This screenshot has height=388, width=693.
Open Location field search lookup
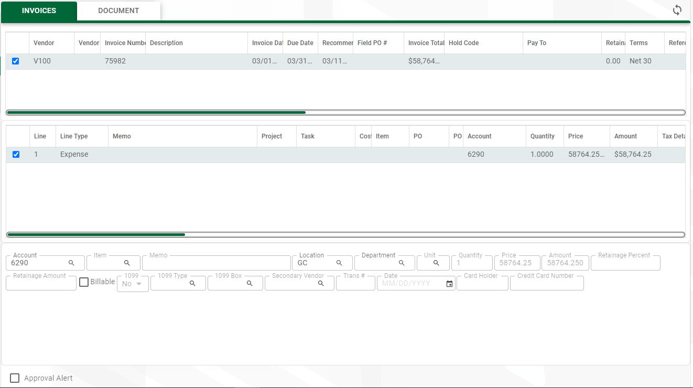click(339, 263)
